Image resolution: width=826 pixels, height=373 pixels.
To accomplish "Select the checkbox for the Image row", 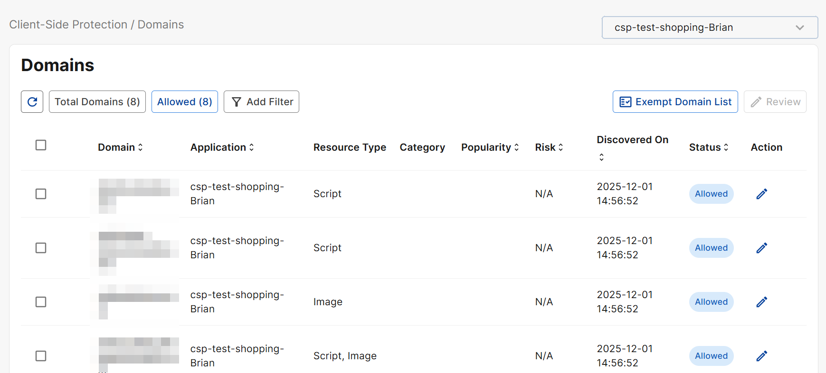I will [x=41, y=302].
